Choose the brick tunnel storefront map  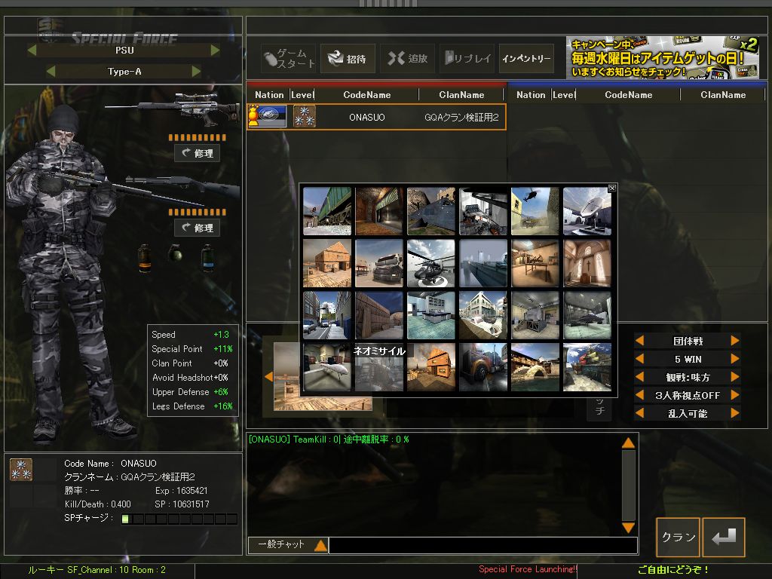point(379,211)
